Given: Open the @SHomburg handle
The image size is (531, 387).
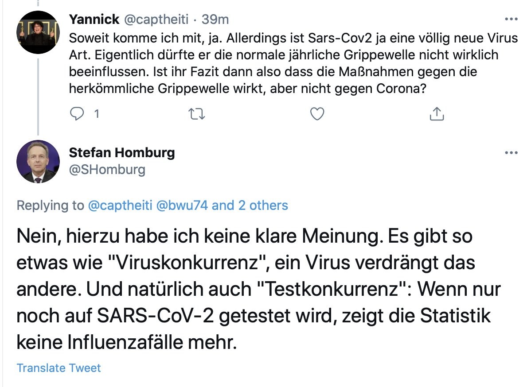Looking at the screenshot, I should pos(107,170).
